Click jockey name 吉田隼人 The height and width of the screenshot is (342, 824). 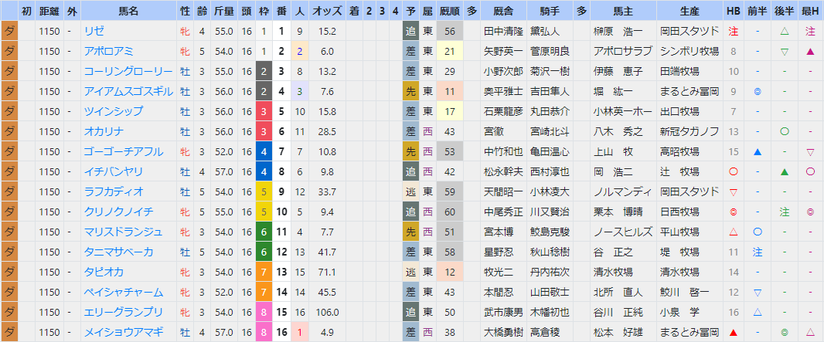pyautogui.click(x=550, y=91)
